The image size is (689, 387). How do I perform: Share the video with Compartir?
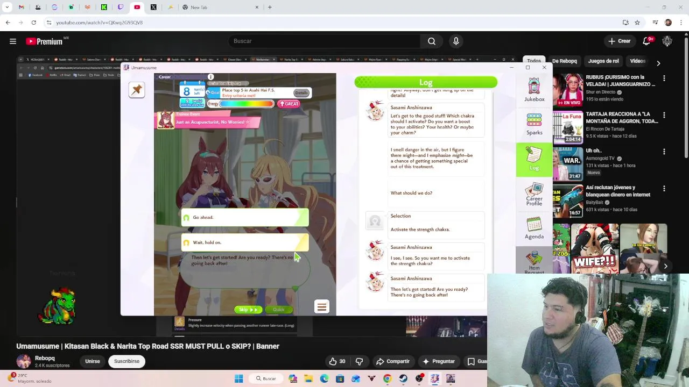tap(393, 361)
